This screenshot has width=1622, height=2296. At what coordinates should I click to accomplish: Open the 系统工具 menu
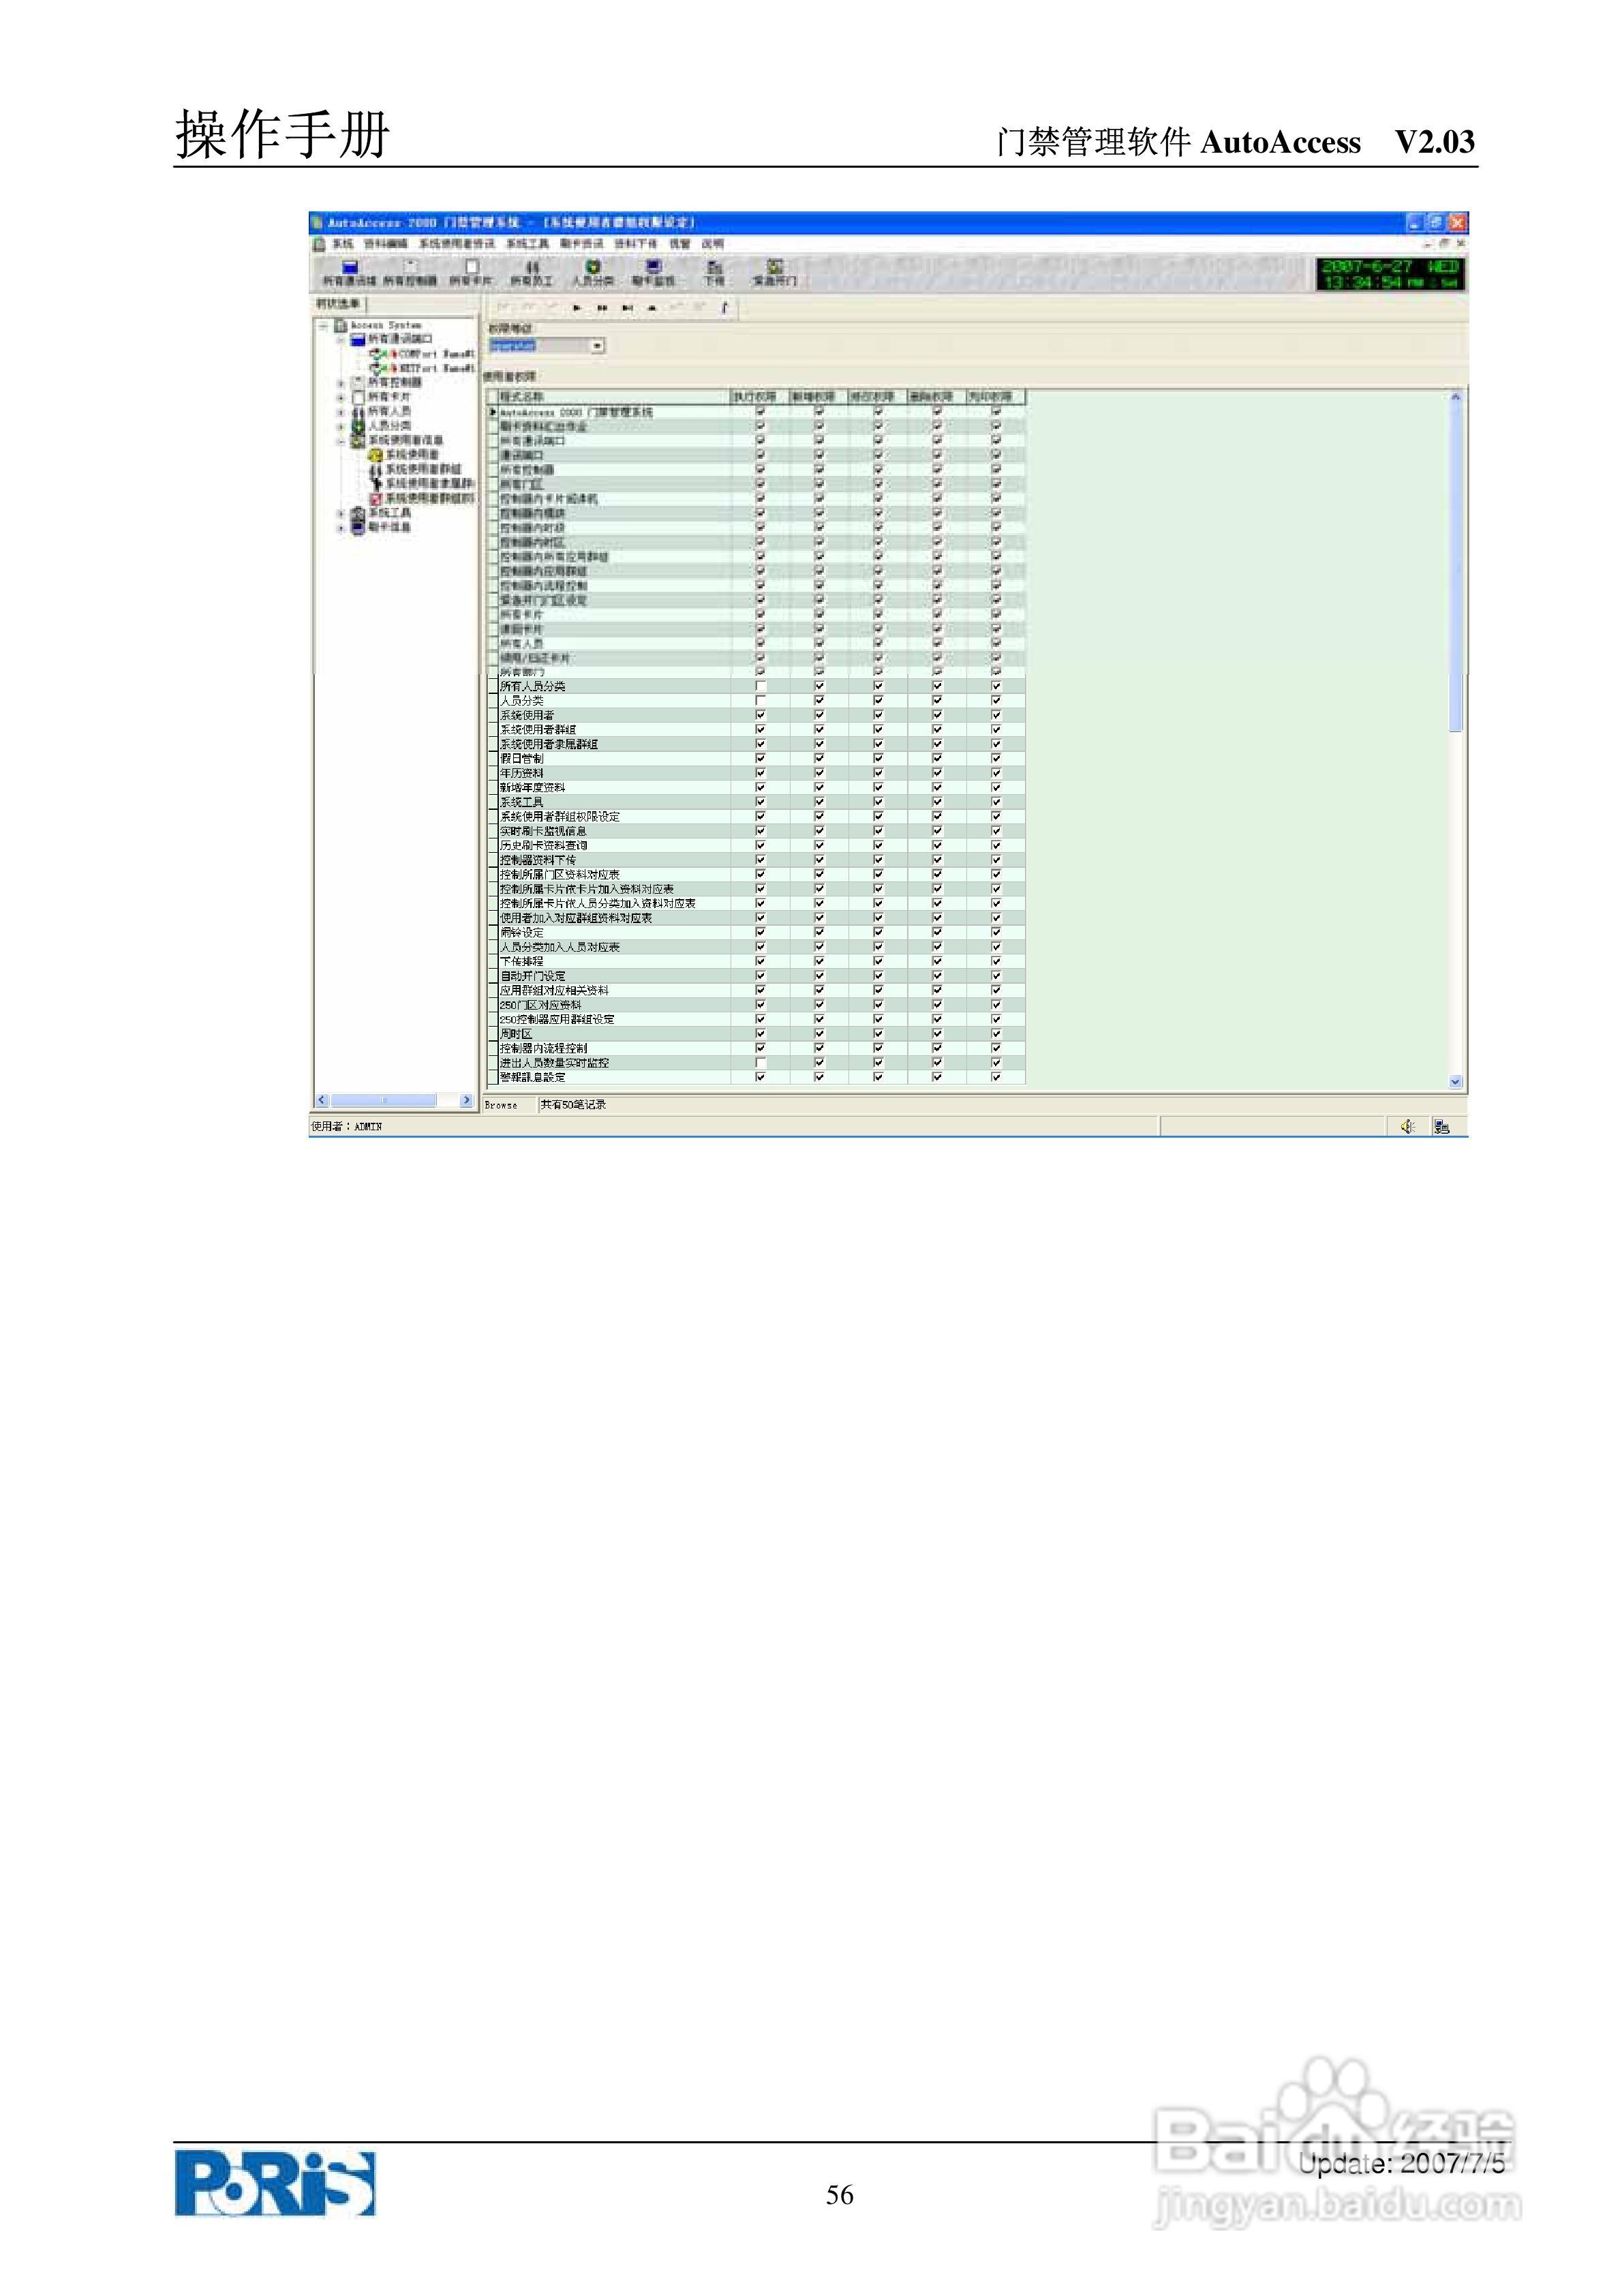(527, 244)
